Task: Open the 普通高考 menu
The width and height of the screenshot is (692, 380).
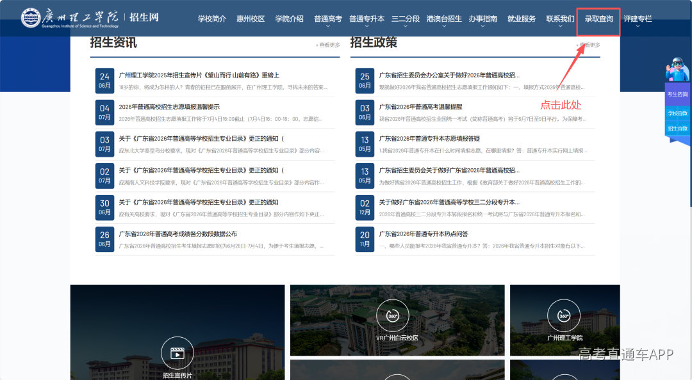Action: click(328, 19)
